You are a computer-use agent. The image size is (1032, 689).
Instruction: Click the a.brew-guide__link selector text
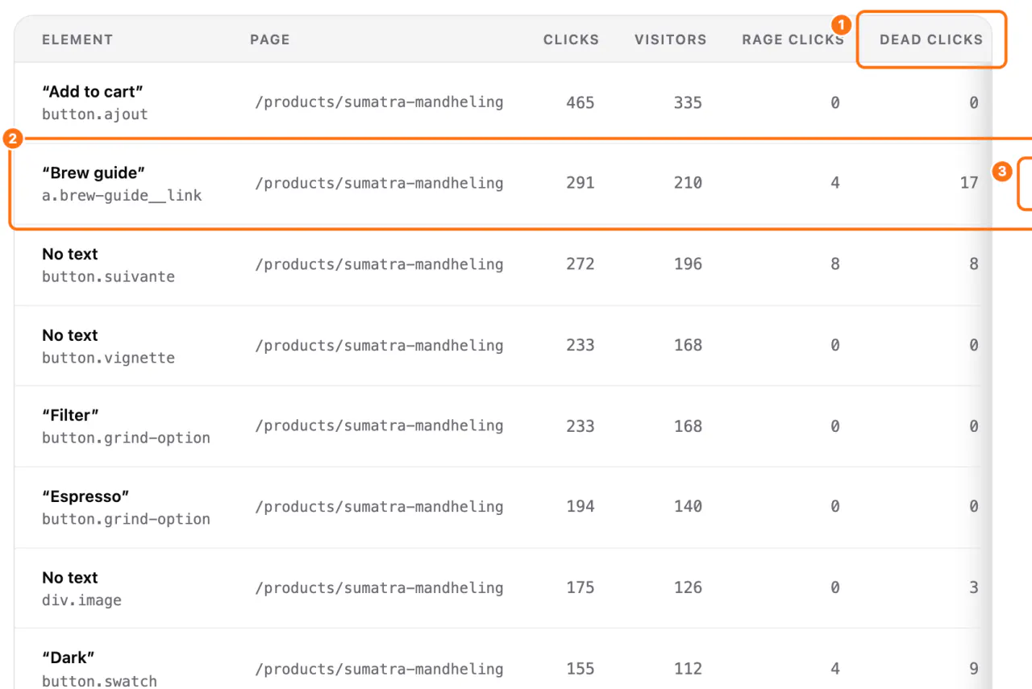tap(122, 195)
